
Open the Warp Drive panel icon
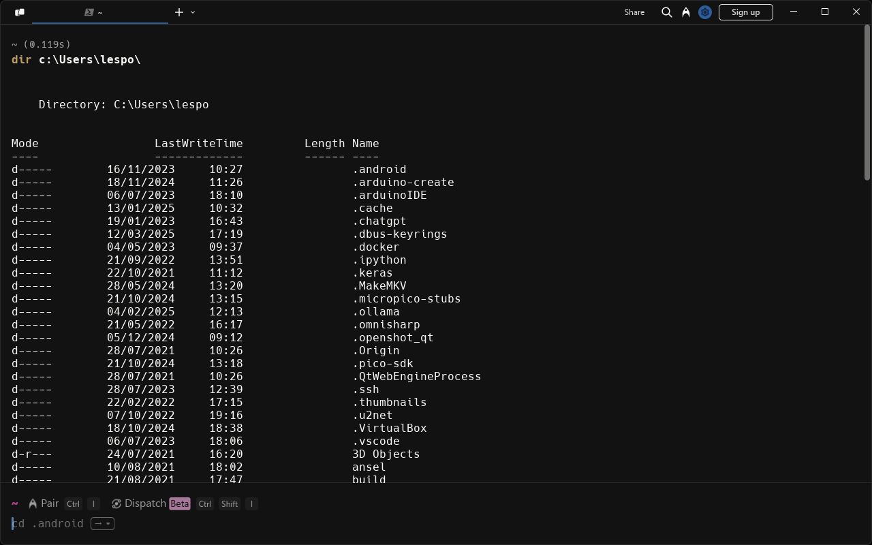pos(20,12)
